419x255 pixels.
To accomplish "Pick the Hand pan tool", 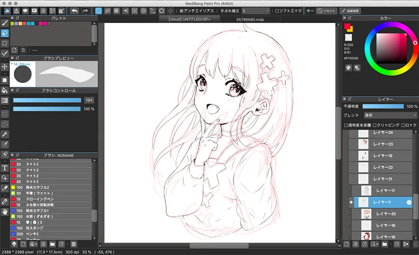I will (5, 212).
